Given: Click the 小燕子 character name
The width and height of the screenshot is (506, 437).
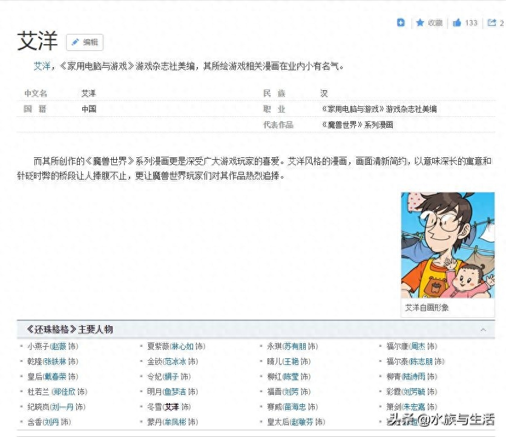Looking at the screenshot, I should (38, 346).
